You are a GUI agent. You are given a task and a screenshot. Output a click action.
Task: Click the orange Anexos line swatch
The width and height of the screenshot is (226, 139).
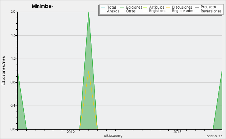coord(103,11)
